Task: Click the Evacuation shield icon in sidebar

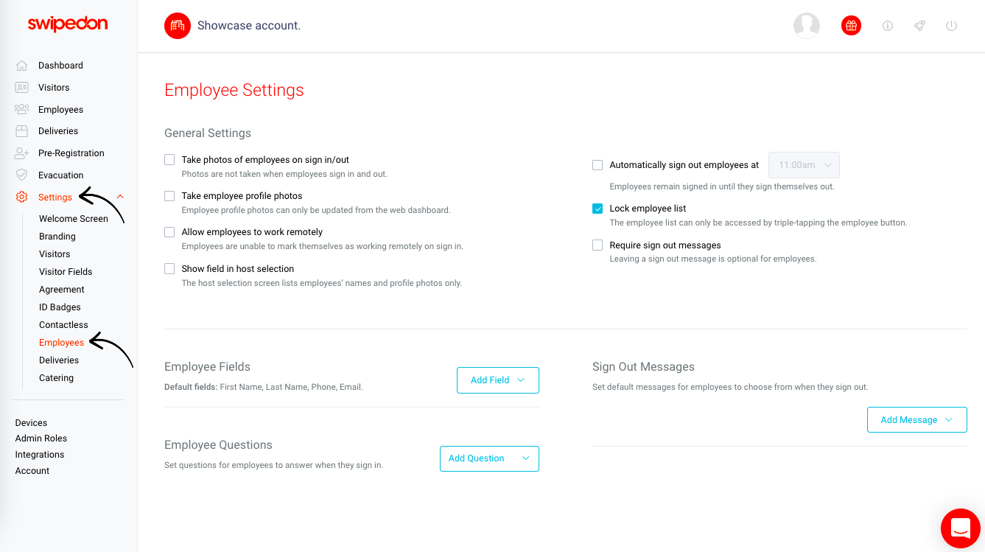Action: click(x=21, y=175)
